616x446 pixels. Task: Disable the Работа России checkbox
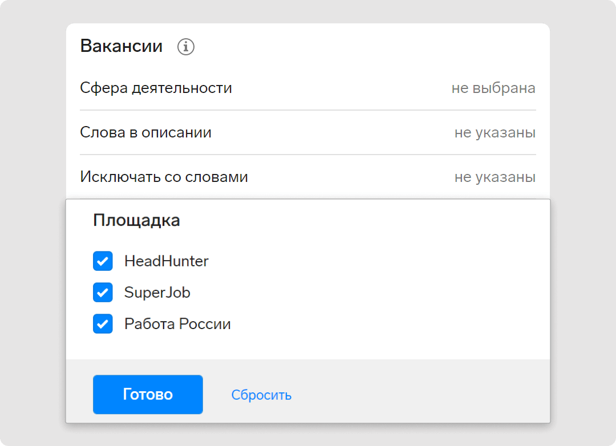point(103,325)
